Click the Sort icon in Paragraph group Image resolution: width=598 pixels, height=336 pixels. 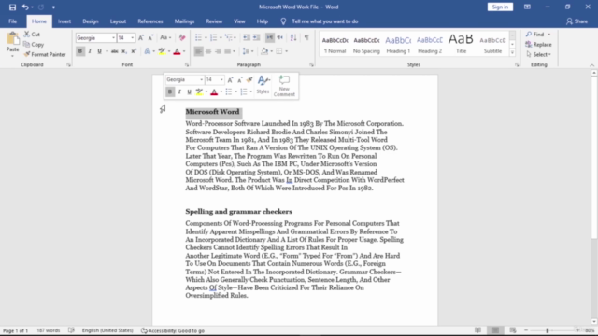click(293, 37)
